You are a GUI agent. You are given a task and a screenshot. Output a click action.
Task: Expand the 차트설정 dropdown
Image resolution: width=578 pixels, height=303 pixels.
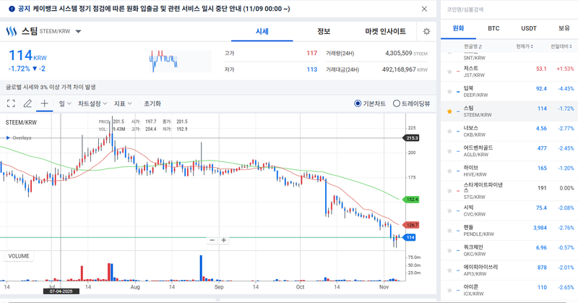[x=92, y=103]
